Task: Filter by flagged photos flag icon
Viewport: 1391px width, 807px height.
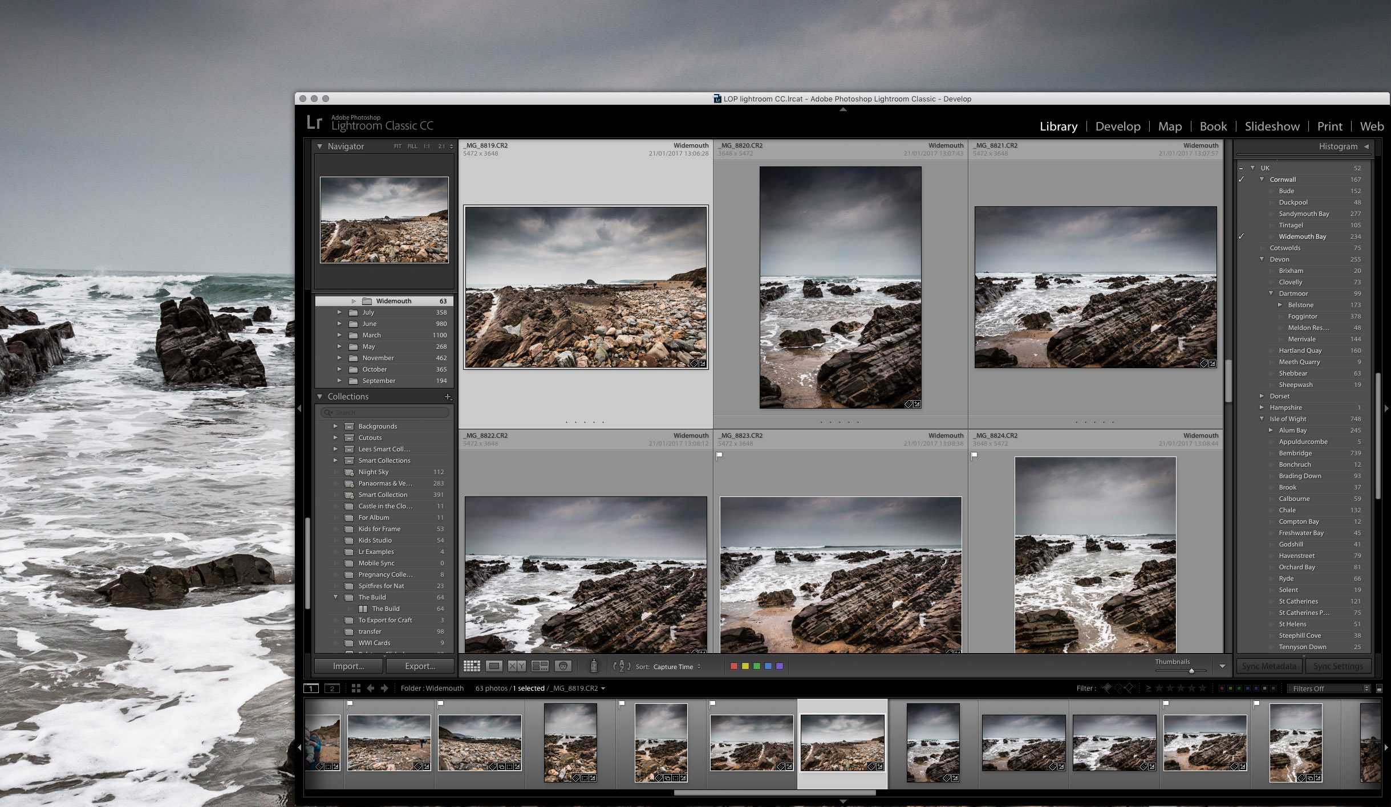Action: pyautogui.click(x=1107, y=688)
